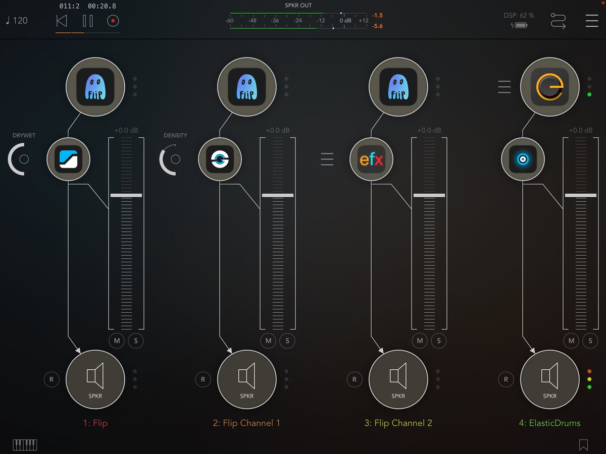The width and height of the screenshot is (606, 454).
Task: Open indicator dots beside Flip Channel 2 node
Action: click(438, 87)
